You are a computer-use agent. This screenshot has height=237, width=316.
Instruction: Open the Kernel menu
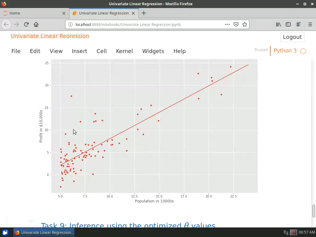124,51
